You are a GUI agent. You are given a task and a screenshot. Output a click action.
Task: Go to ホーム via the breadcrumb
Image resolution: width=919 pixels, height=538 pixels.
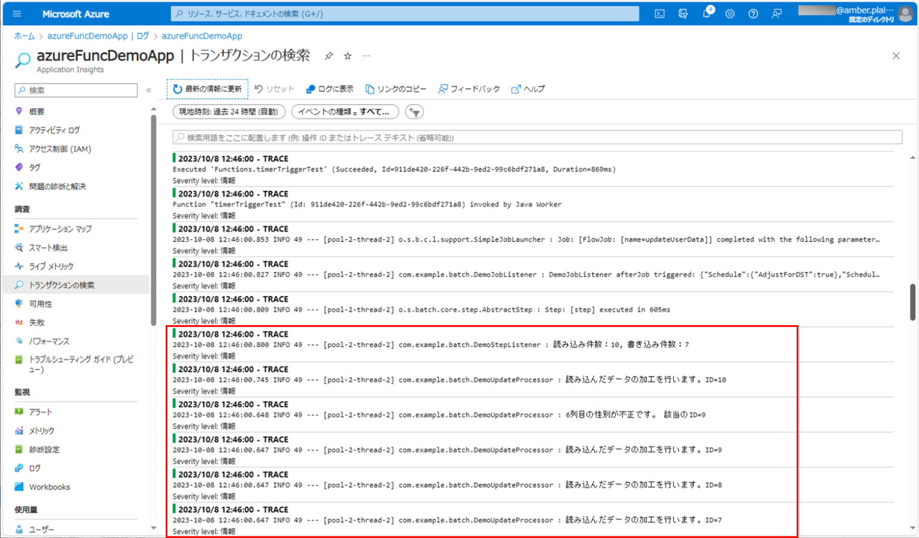pos(23,35)
